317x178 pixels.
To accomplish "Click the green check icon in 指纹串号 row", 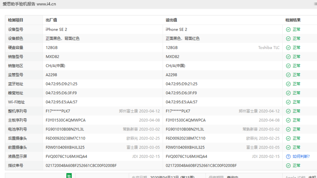I will point(288,166).
